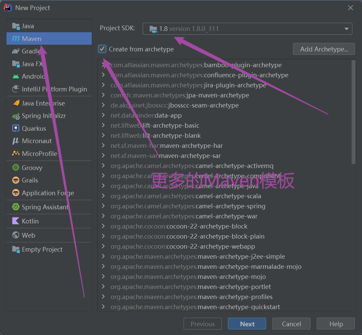Expand maven-archetype-quickstart node
The width and height of the screenshot is (362, 335).
[x=103, y=307]
